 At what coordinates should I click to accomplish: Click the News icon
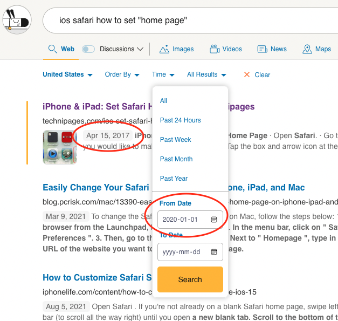263,49
